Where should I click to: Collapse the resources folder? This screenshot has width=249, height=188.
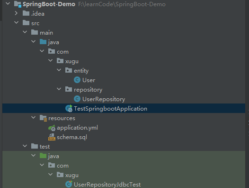coord(33,117)
